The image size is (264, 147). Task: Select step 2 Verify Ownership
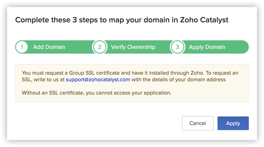[x=133, y=47]
